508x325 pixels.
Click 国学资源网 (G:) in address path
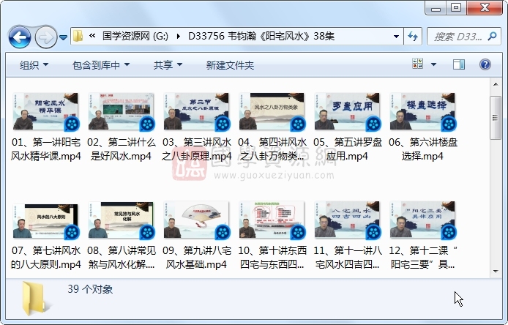[x=135, y=36]
